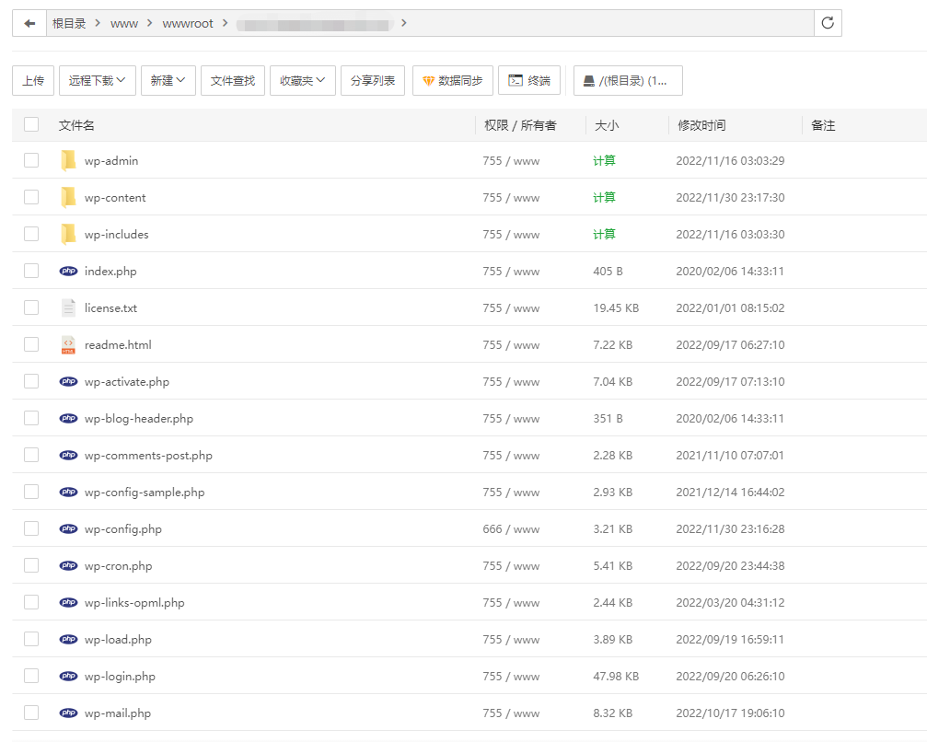Click the license.txt file name
The height and width of the screenshot is (742, 927).
(110, 308)
